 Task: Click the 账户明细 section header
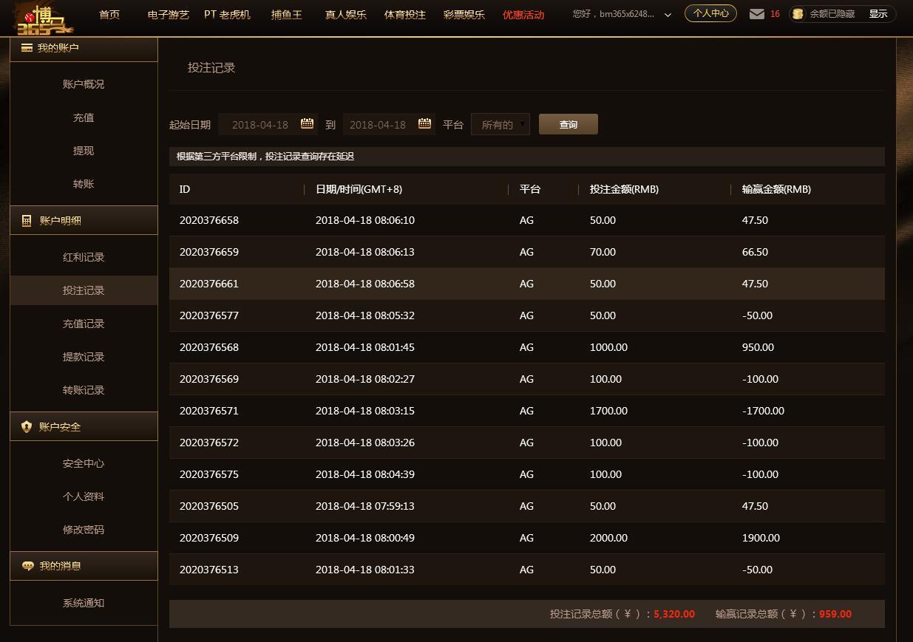point(84,220)
